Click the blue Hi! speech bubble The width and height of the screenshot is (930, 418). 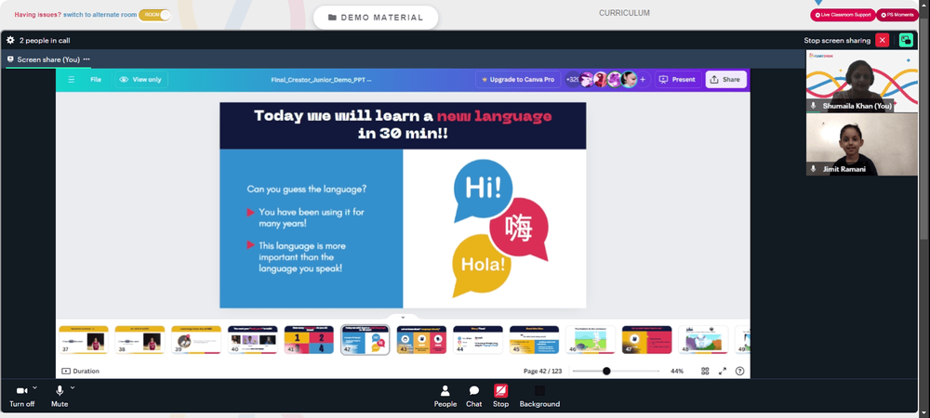[483, 189]
